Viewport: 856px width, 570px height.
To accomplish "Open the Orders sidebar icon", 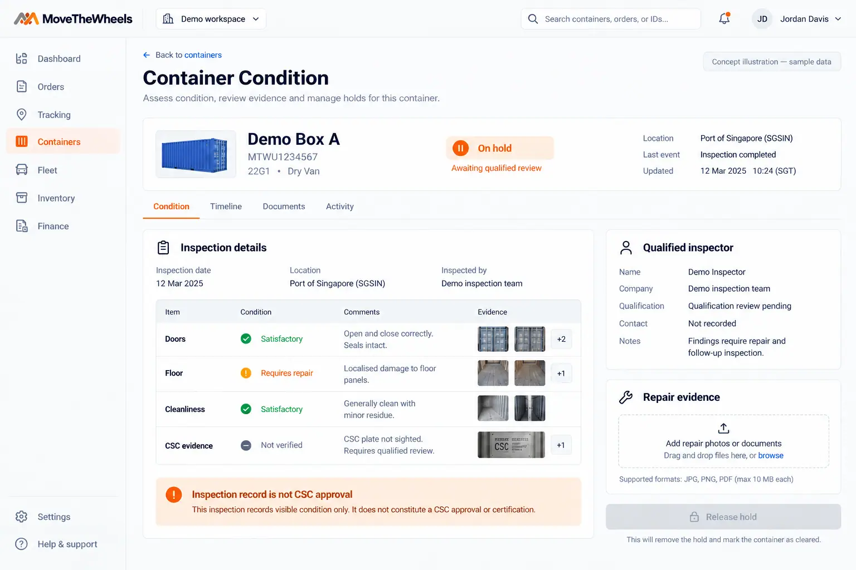I will tap(22, 86).
